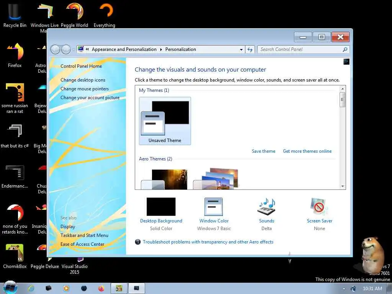The width and height of the screenshot is (392, 294).
Task: Open the "some russian ran a rat" icon
Action: (15, 98)
